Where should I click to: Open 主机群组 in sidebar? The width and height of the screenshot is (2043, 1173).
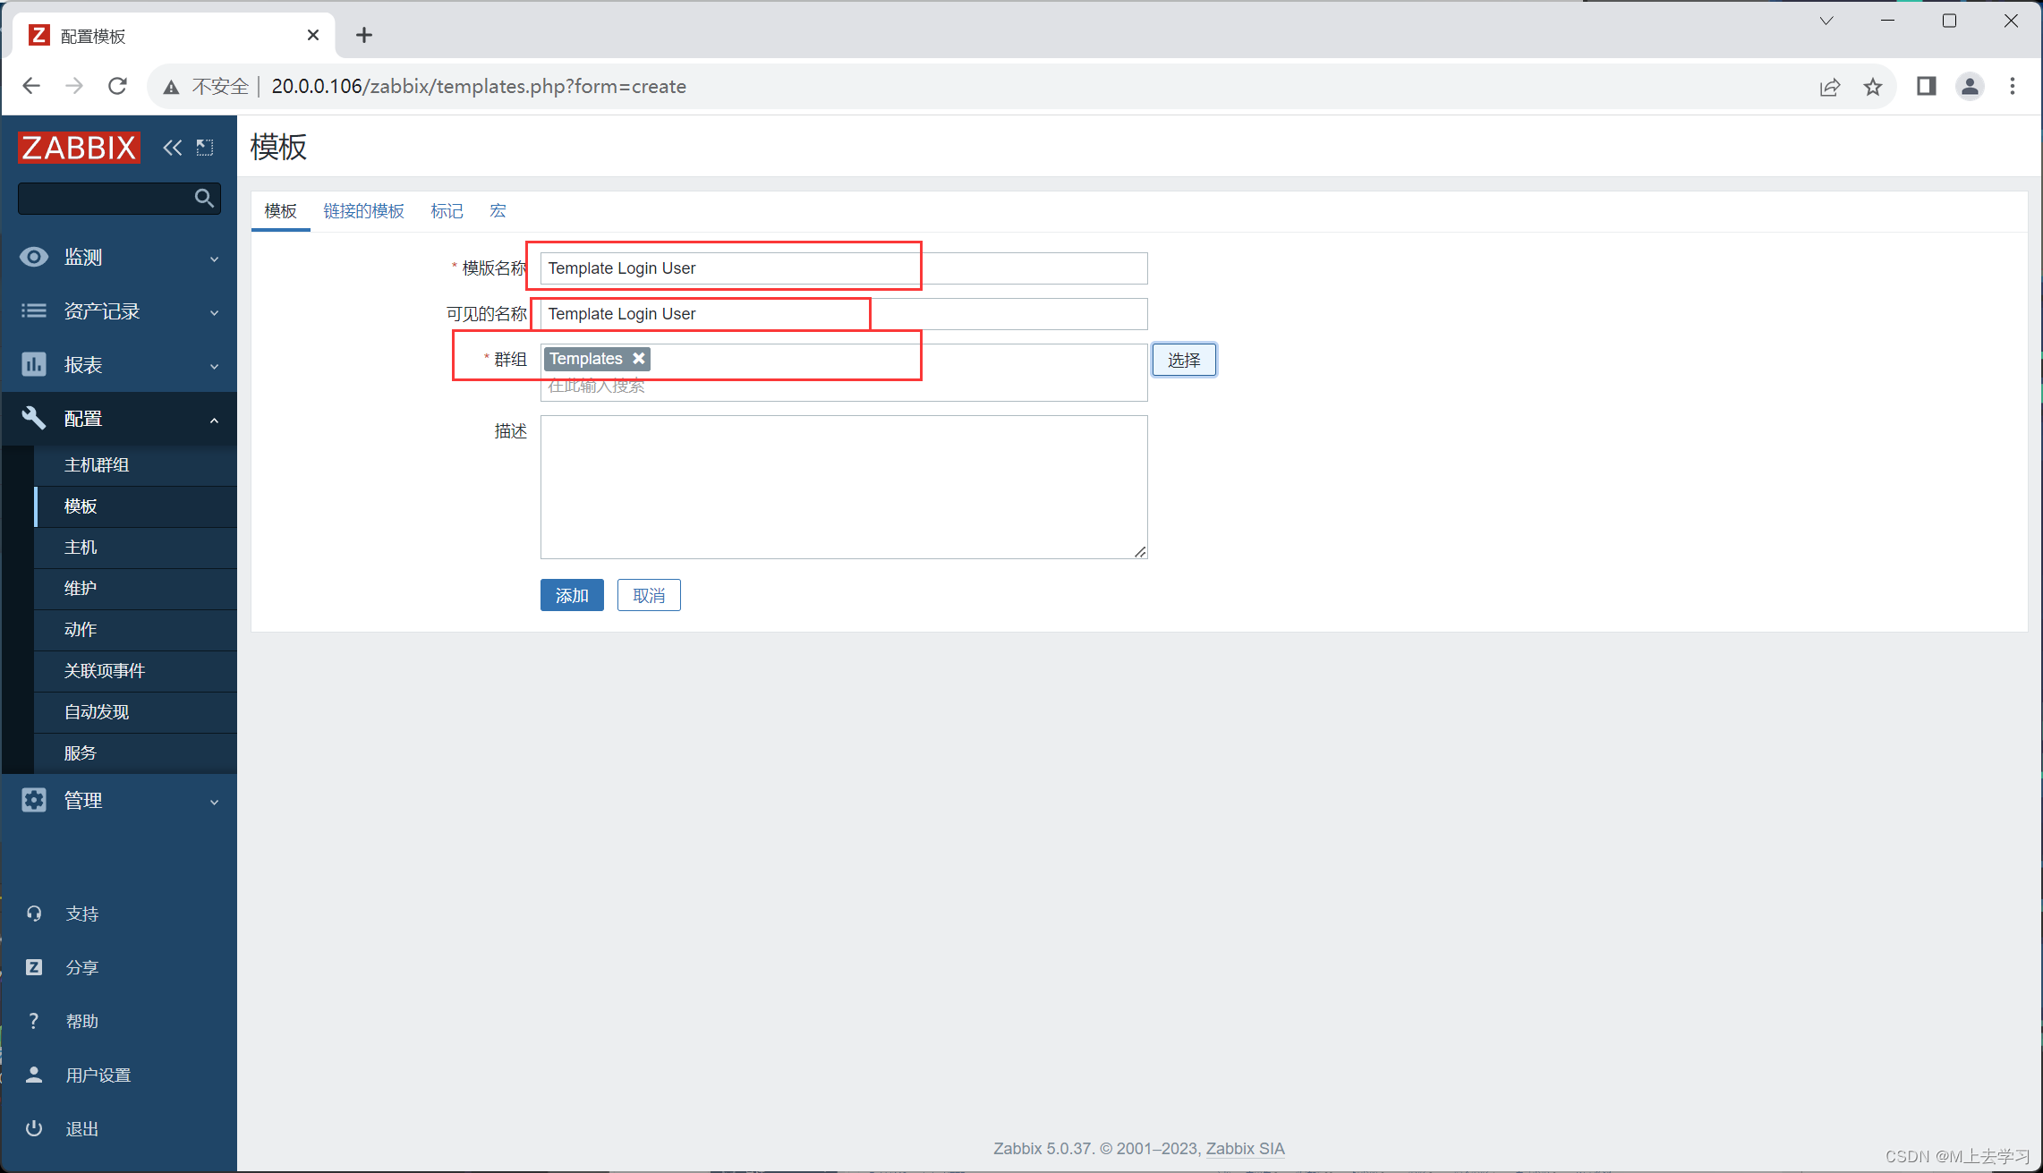136,465
